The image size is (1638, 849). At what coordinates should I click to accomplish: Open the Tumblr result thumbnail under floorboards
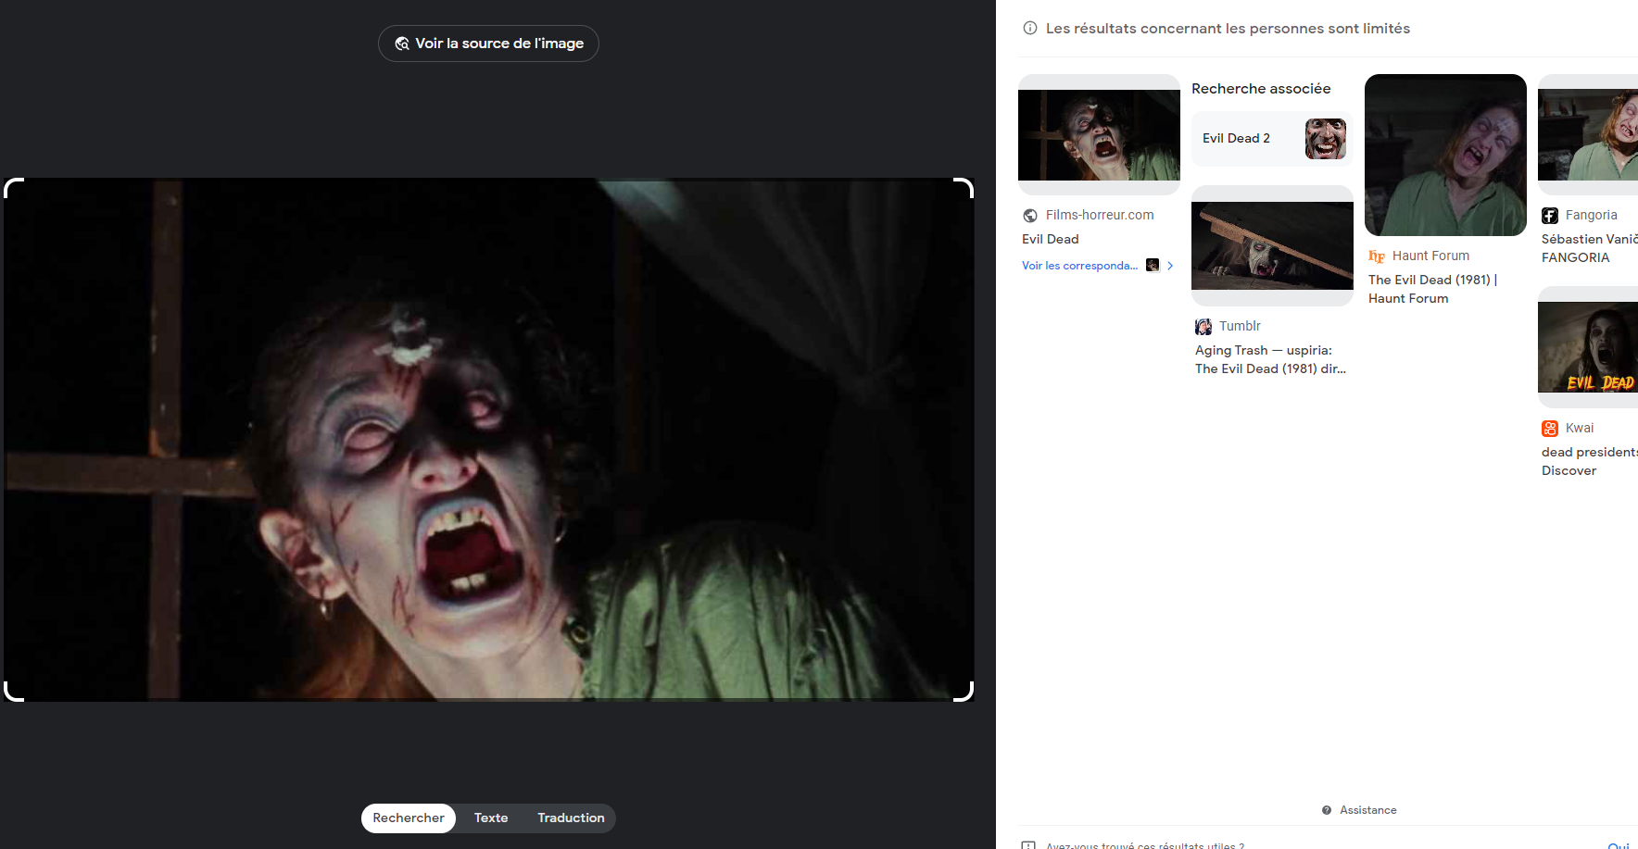(x=1272, y=245)
